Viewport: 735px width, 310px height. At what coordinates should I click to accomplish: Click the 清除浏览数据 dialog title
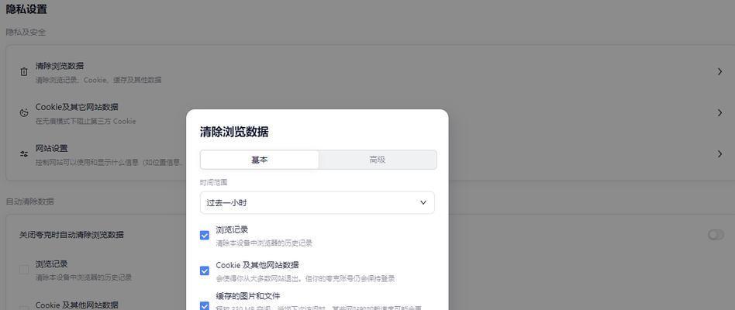point(234,132)
